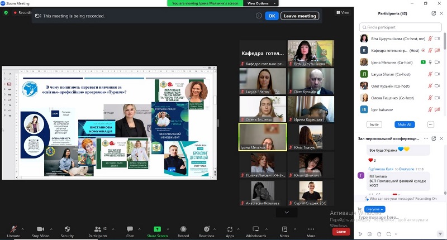Toggle camera icon for Олег Кузьмін
This screenshot has height=240, width=447.
[437, 86]
